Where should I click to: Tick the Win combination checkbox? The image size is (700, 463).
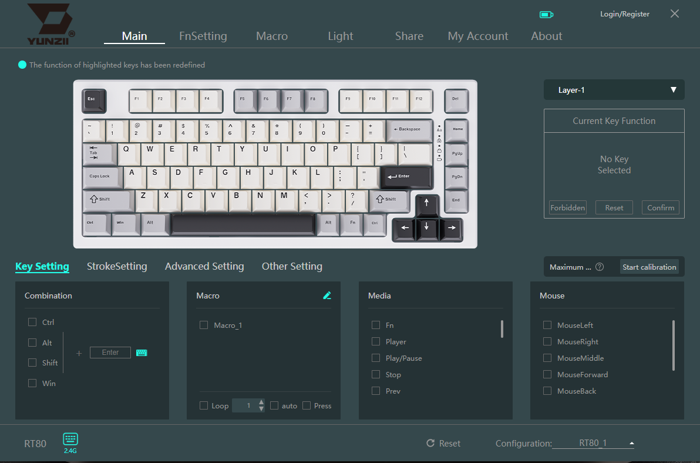click(x=32, y=383)
